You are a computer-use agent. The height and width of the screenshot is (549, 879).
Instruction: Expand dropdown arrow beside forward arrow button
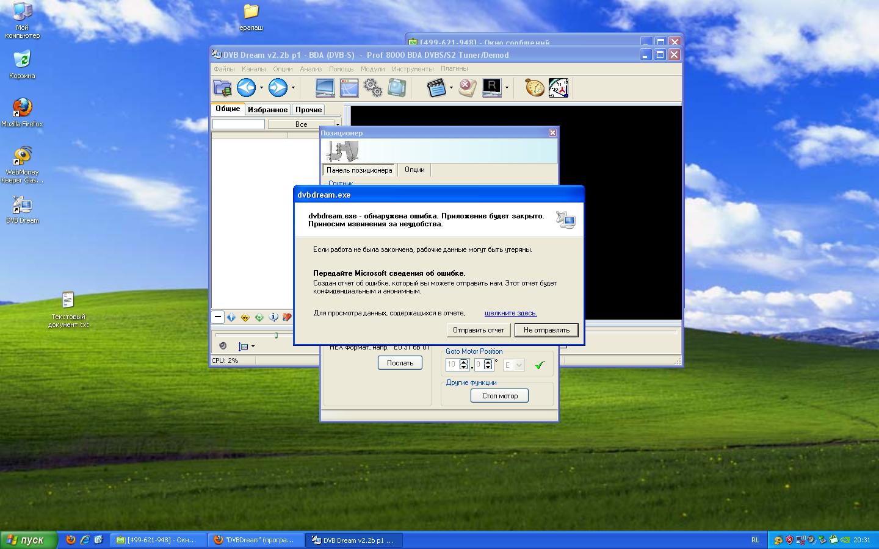[x=293, y=88]
